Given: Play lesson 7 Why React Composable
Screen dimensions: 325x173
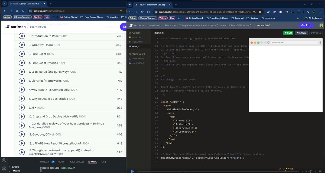Looking at the screenshot, I should 22,90.
